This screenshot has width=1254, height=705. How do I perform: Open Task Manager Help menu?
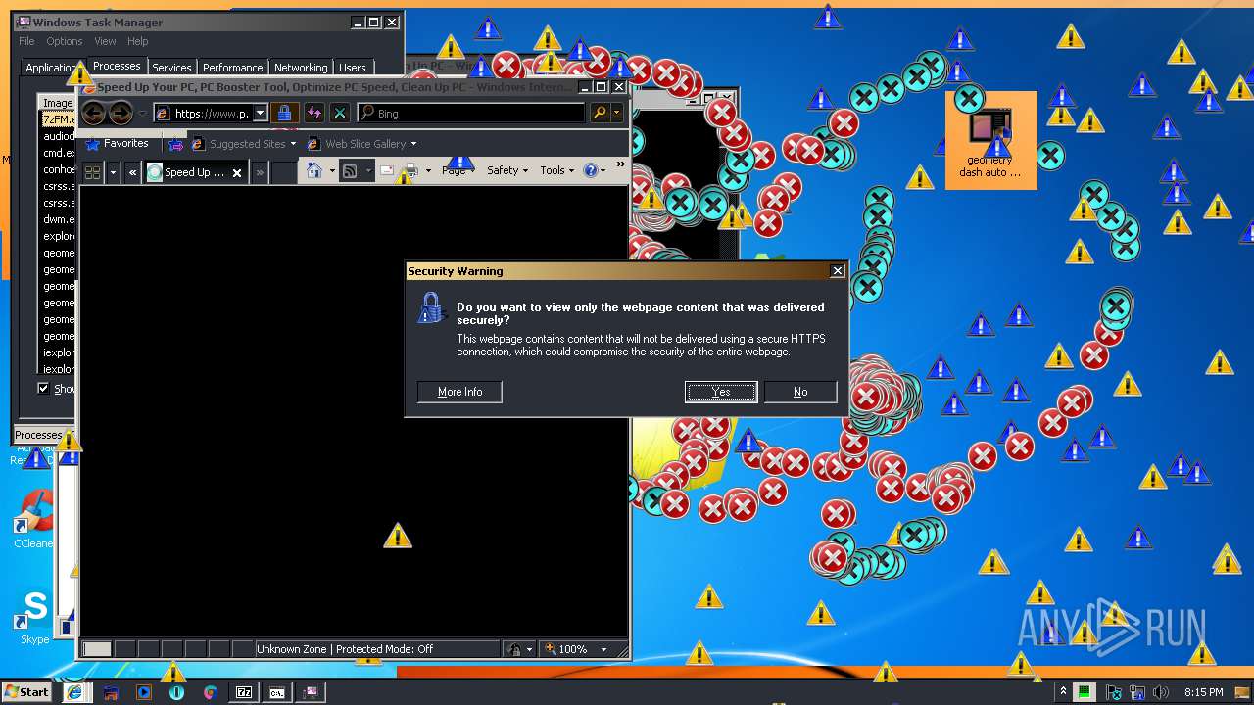[137, 41]
